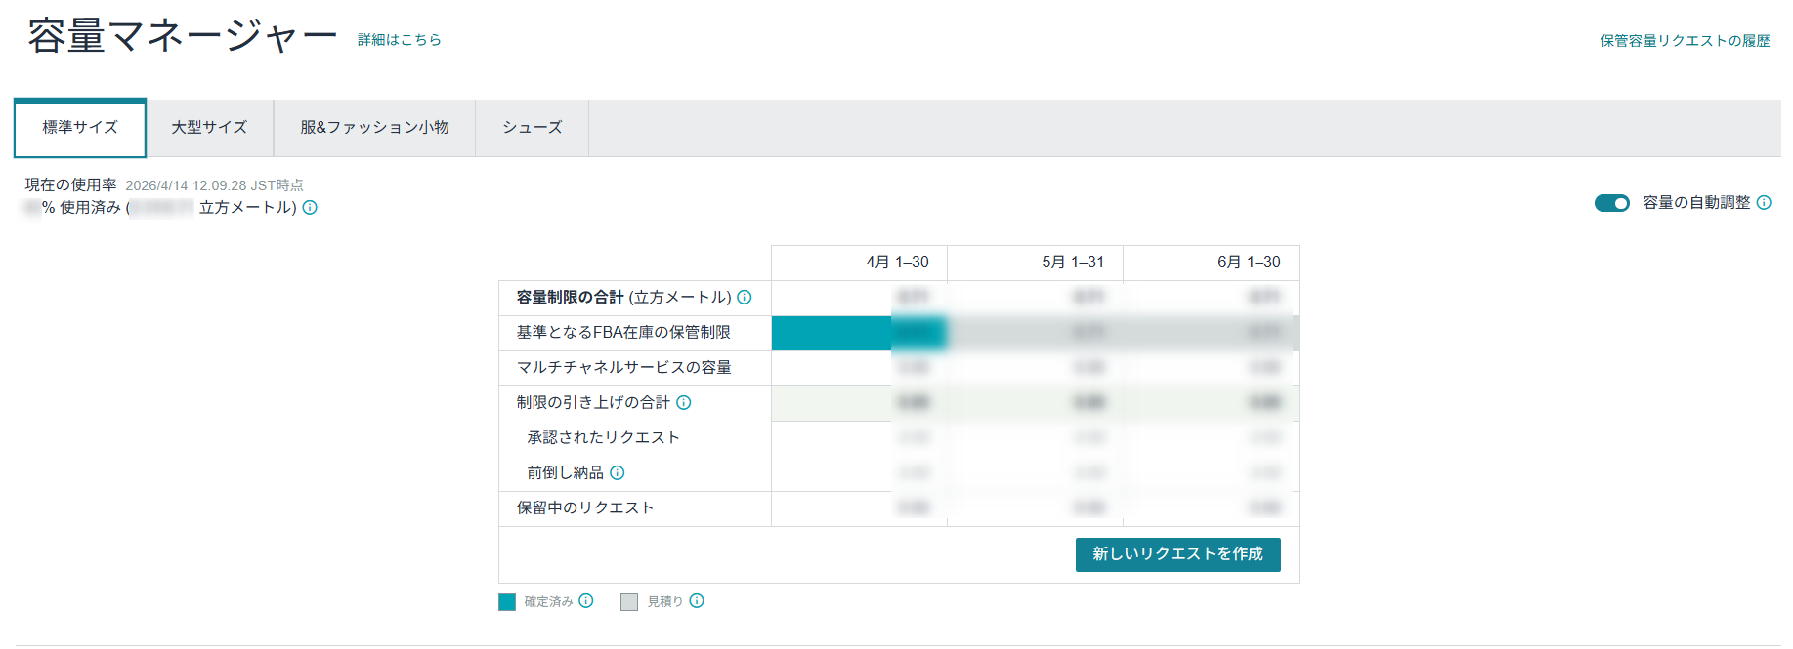Viewport: 1793px width, 649px height.
Task: Click the 4月 1–30 column header
Action: click(x=897, y=263)
